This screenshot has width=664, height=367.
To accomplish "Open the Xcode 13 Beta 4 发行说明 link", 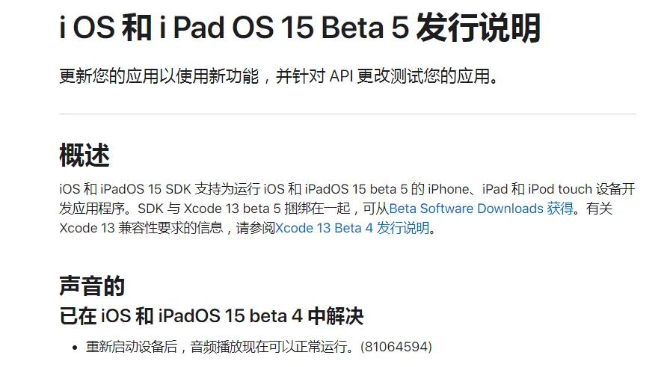I will coord(352,228).
